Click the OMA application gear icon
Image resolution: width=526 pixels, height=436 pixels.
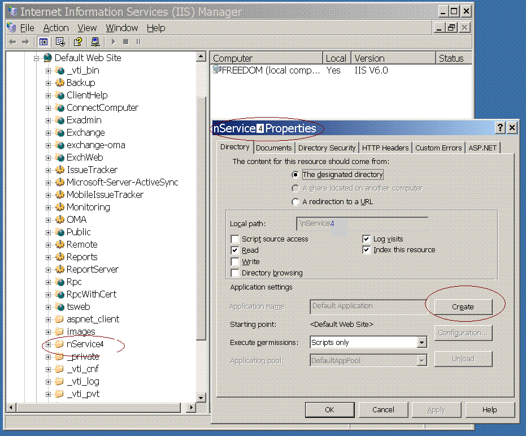(60, 219)
